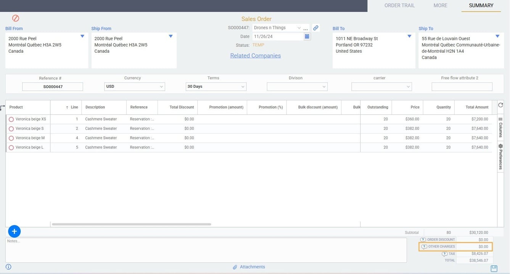The image size is (510, 274).
Task: Sort by the Line column header
Action: 66,107
